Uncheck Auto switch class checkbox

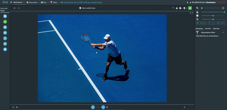point(80,8)
